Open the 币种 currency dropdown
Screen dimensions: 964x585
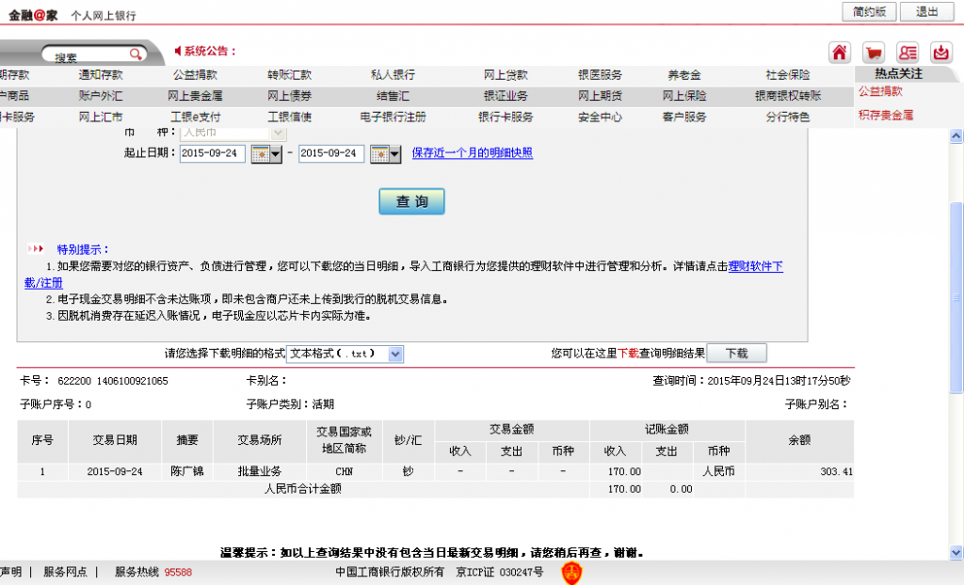pyautogui.click(x=278, y=134)
